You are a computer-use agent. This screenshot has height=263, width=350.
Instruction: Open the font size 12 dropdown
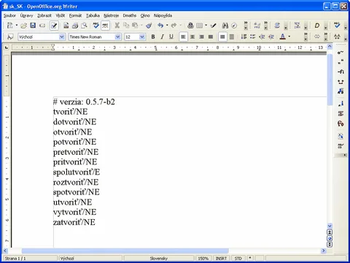tap(142, 37)
